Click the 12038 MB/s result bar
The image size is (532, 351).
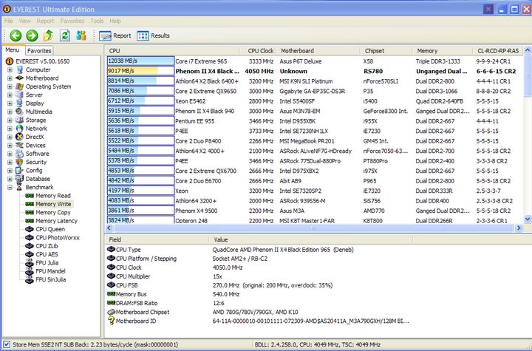[x=140, y=61]
